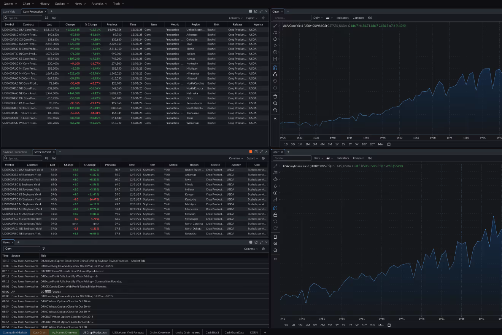Open the camera snapshot icon near Indicators
Screen dimensions: 502x335
[327, 18]
